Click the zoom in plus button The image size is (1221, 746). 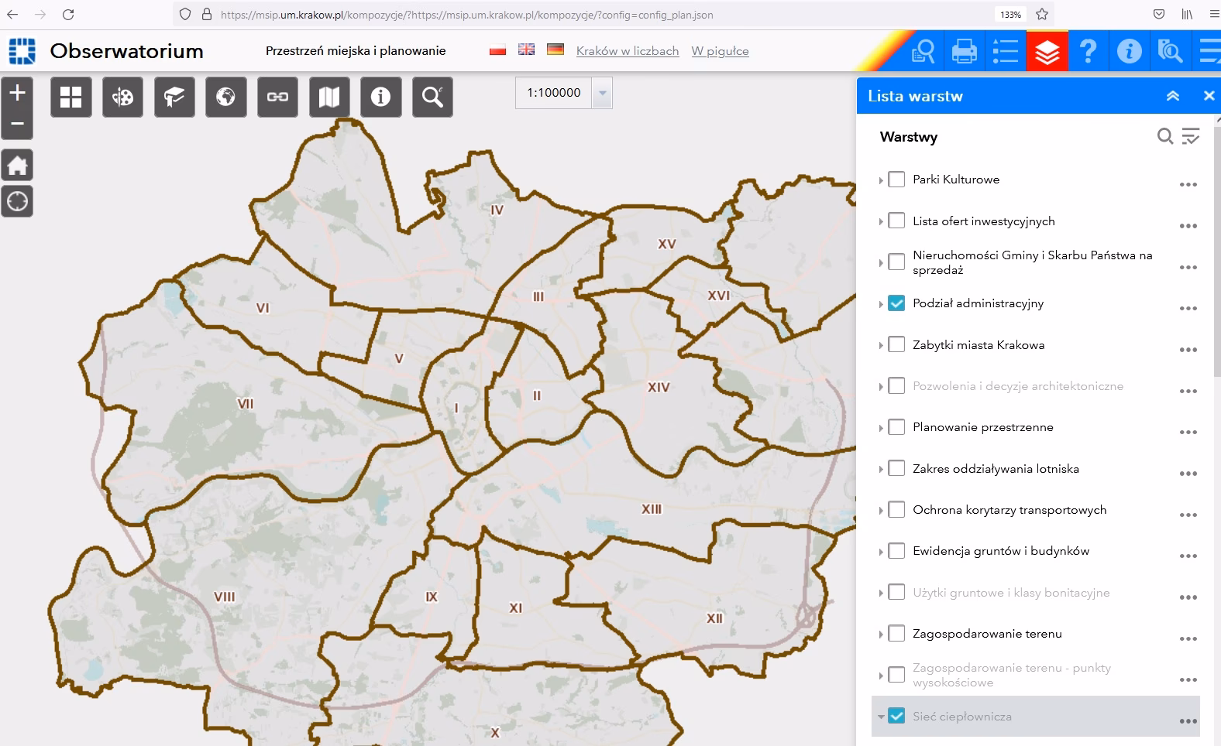(17, 93)
